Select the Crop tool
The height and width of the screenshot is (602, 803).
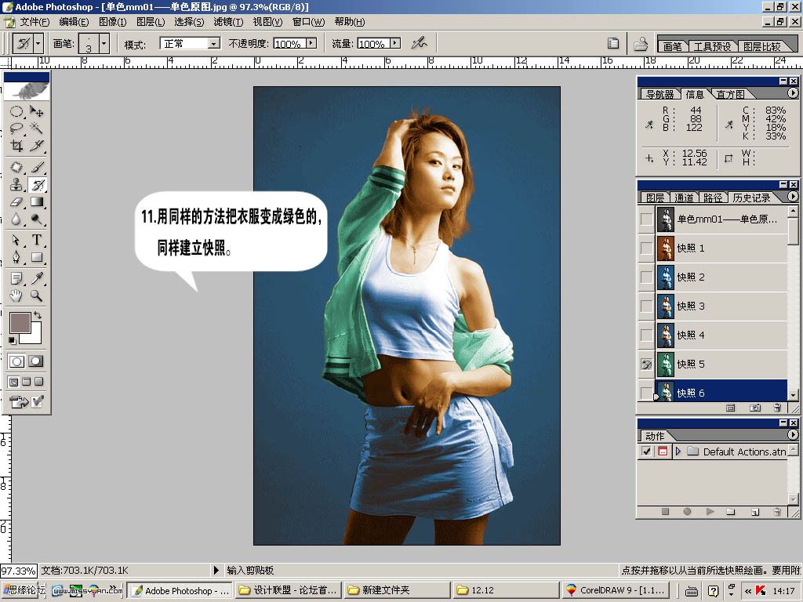pos(16,146)
